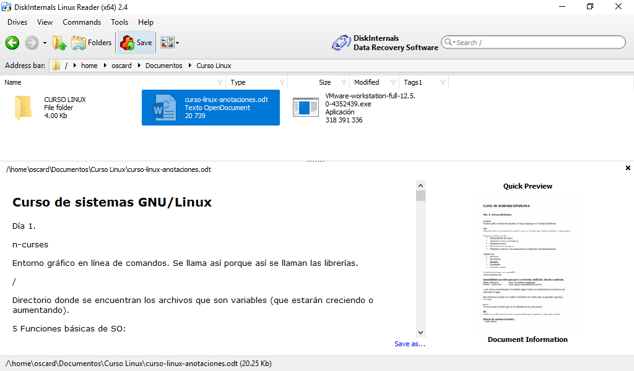This screenshot has width=634, height=371.
Task: Open the navigation history dropdown arrow
Action: [x=45, y=43]
